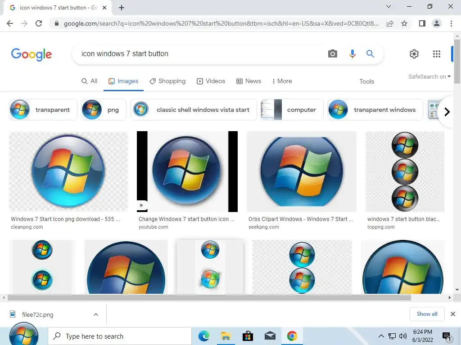Open 'windows 7 start button blac...' link
The width and height of the screenshot is (461, 345).
click(x=403, y=219)
